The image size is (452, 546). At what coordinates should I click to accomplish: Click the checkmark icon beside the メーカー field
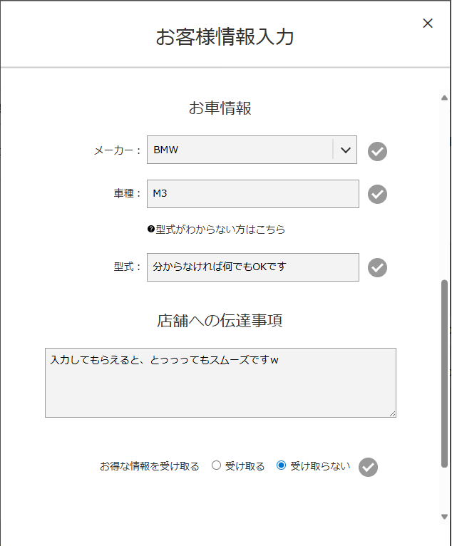[x=377, y=151]
